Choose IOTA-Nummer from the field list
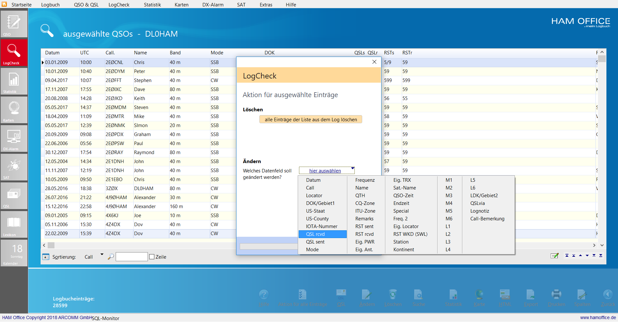The width and height of the screenshot is (618, 322). 323,226
